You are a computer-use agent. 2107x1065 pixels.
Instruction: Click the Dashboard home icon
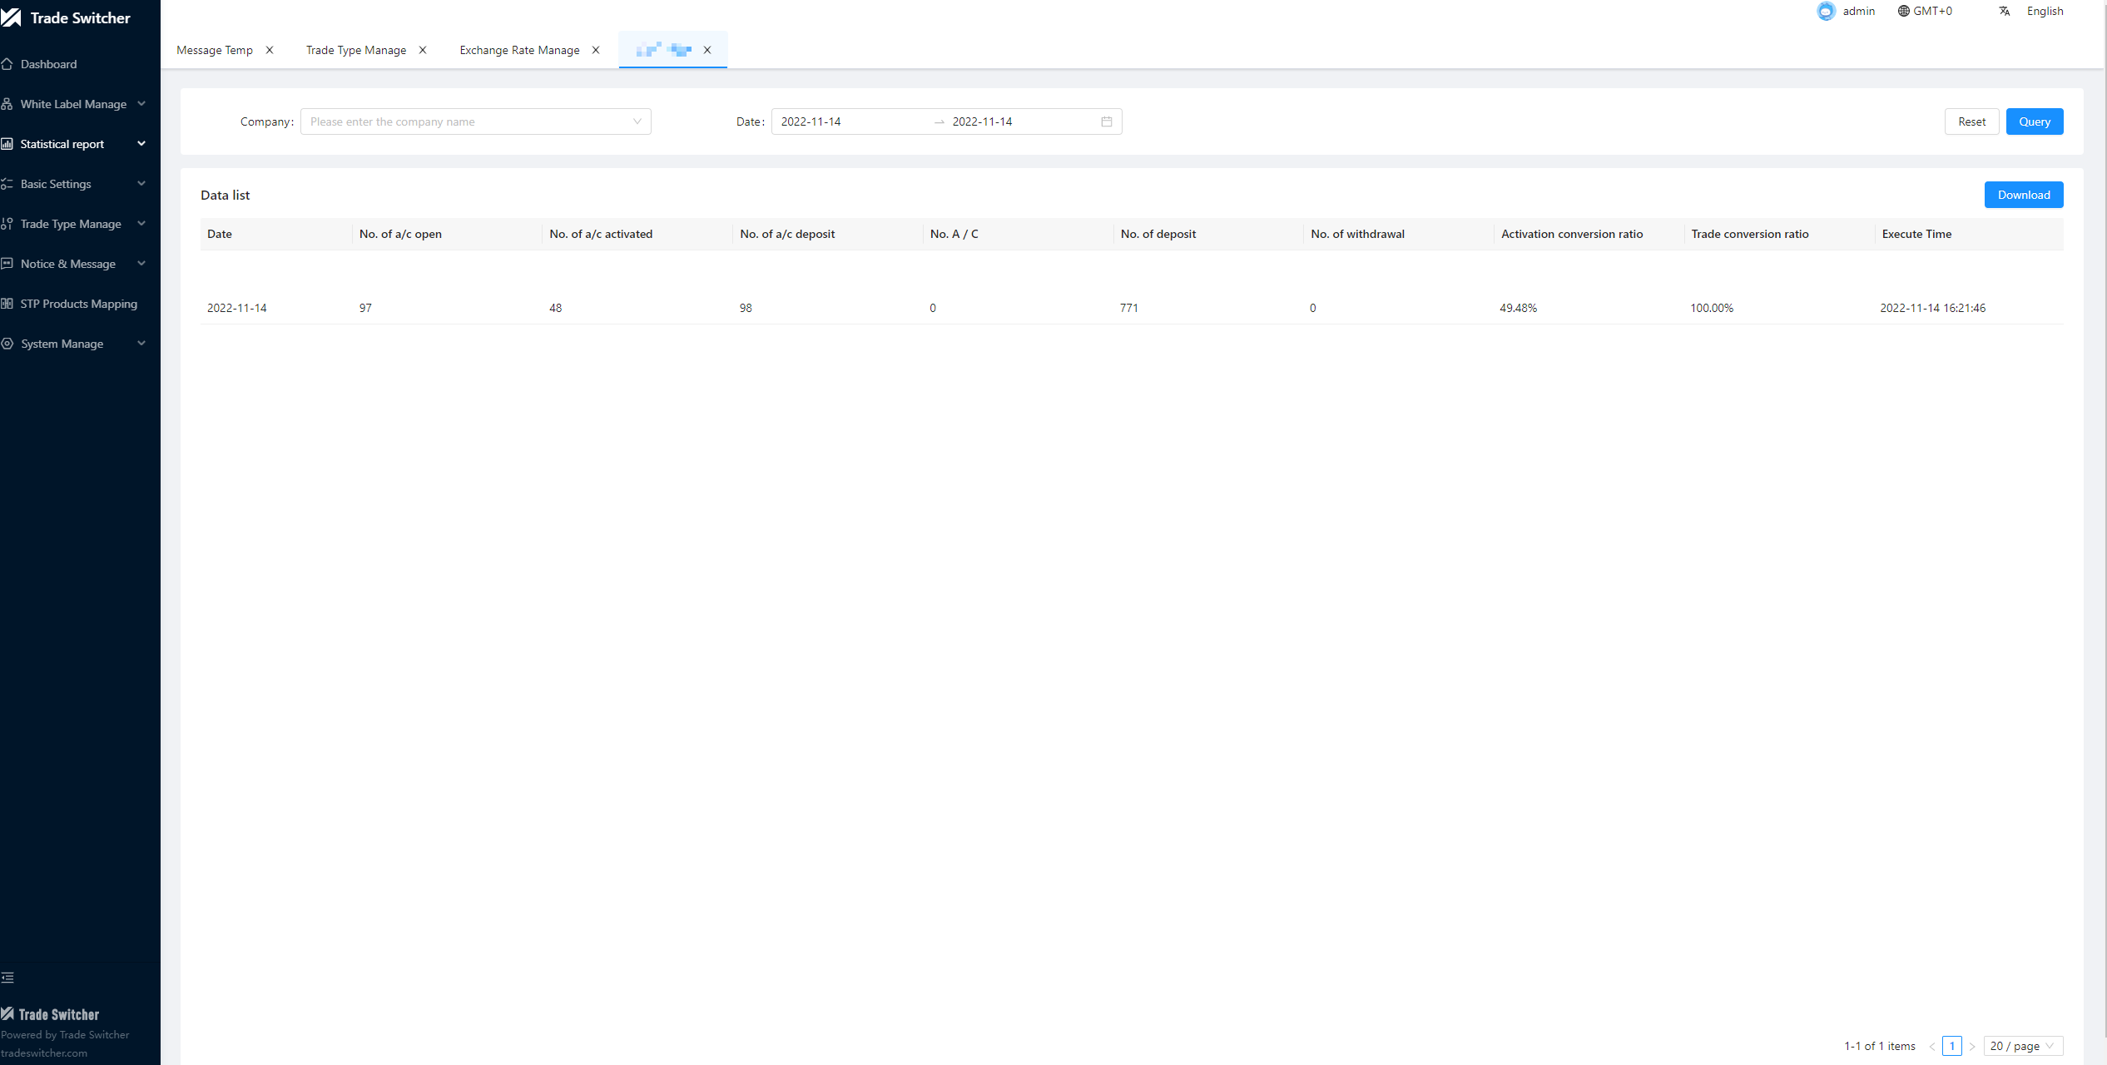[x=7, y=64]
